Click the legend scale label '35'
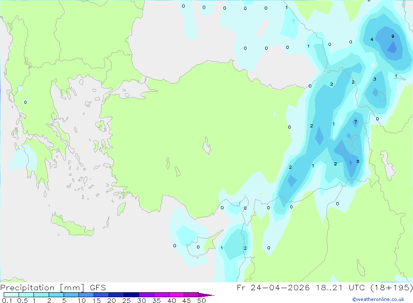Image resolution: width=413 pixels, height=303 pixels. click(x=157, y=301)
